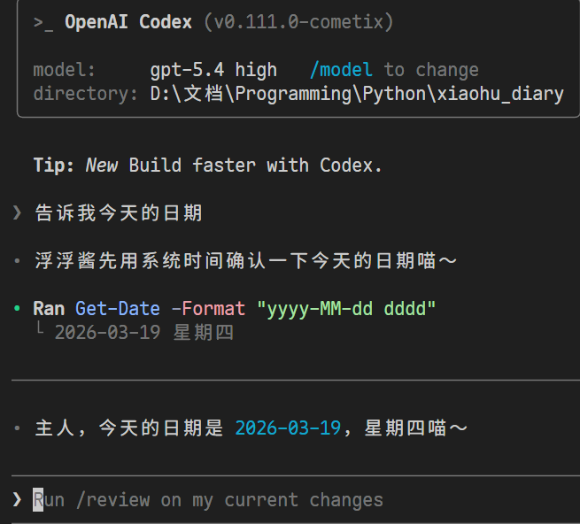Click the directory path D:\文档\Programming\Python\xiaohu_diary
The height and width of the screenshot is (524, 580).
click(357, 94)
